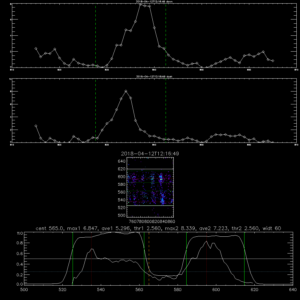Click the right green dashed line in dusk plot

tap(166, 111)
